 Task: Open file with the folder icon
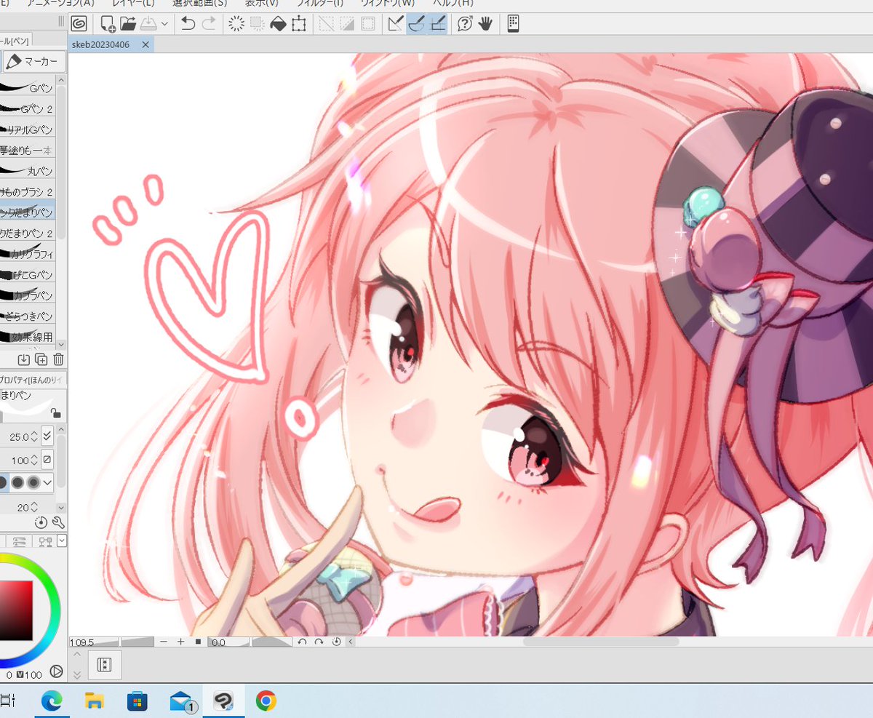(x=128, y=24)
